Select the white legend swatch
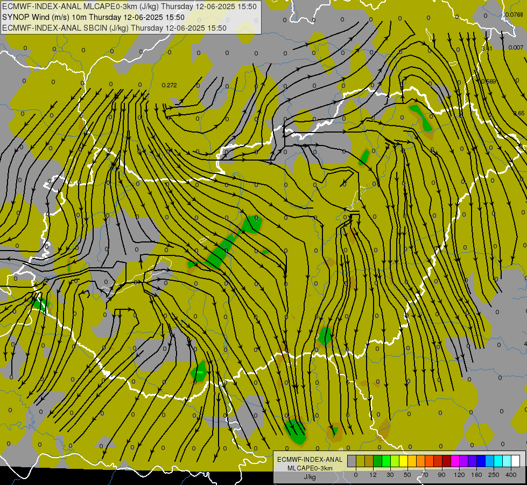 click(x=516, y=461)
